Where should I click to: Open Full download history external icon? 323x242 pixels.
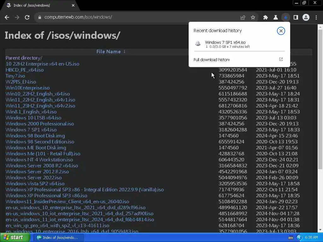click(281, 59)
